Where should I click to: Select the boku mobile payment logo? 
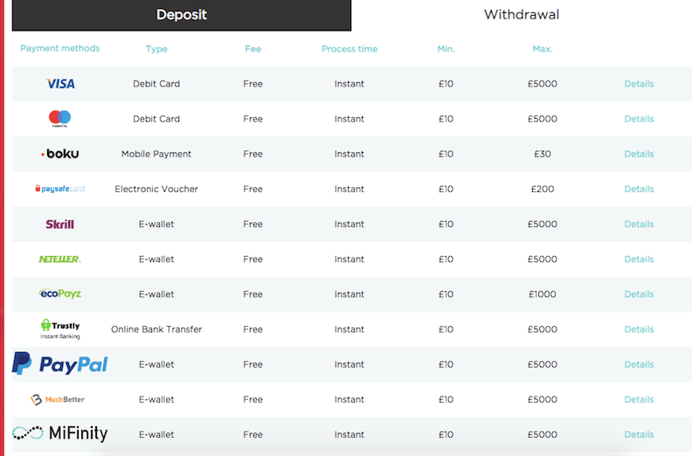(x=59, y=154)
